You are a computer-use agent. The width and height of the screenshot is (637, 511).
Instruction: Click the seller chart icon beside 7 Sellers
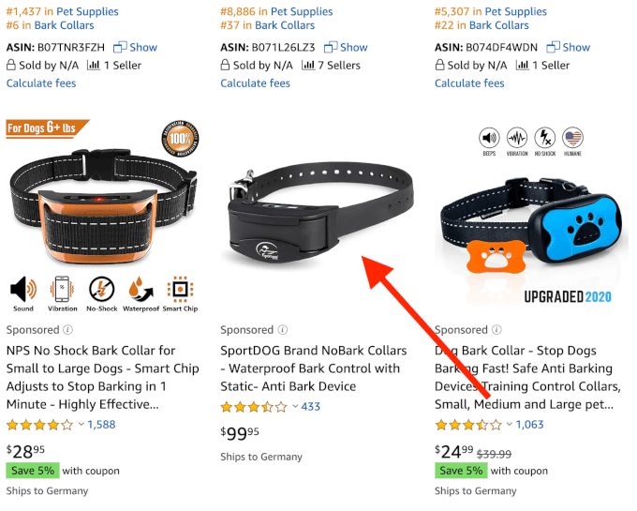coord(307,66)
